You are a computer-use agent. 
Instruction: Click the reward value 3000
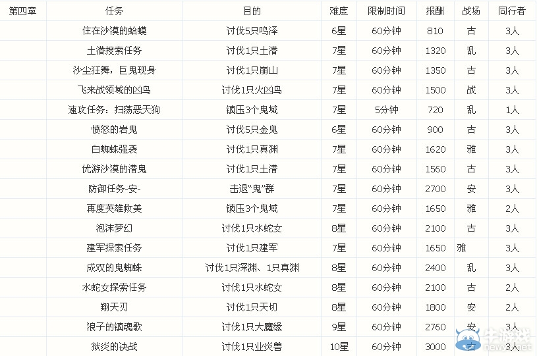pos(436,346)
